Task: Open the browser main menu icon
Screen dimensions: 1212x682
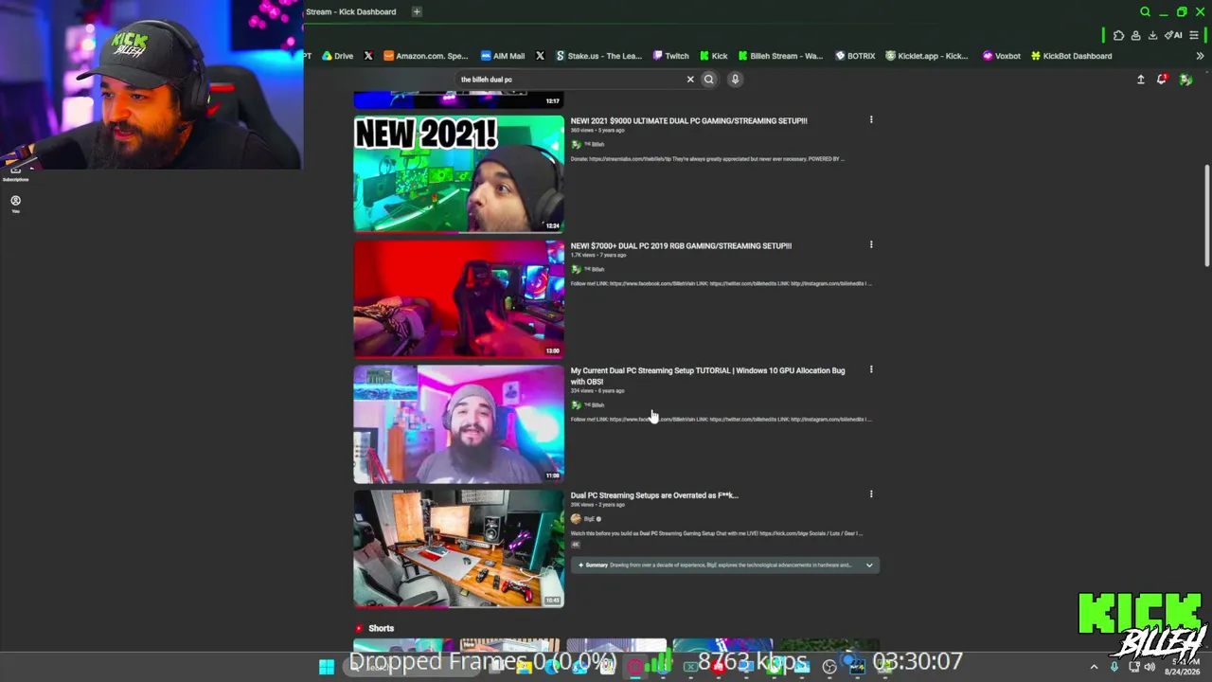Action: pos(1194,36)
